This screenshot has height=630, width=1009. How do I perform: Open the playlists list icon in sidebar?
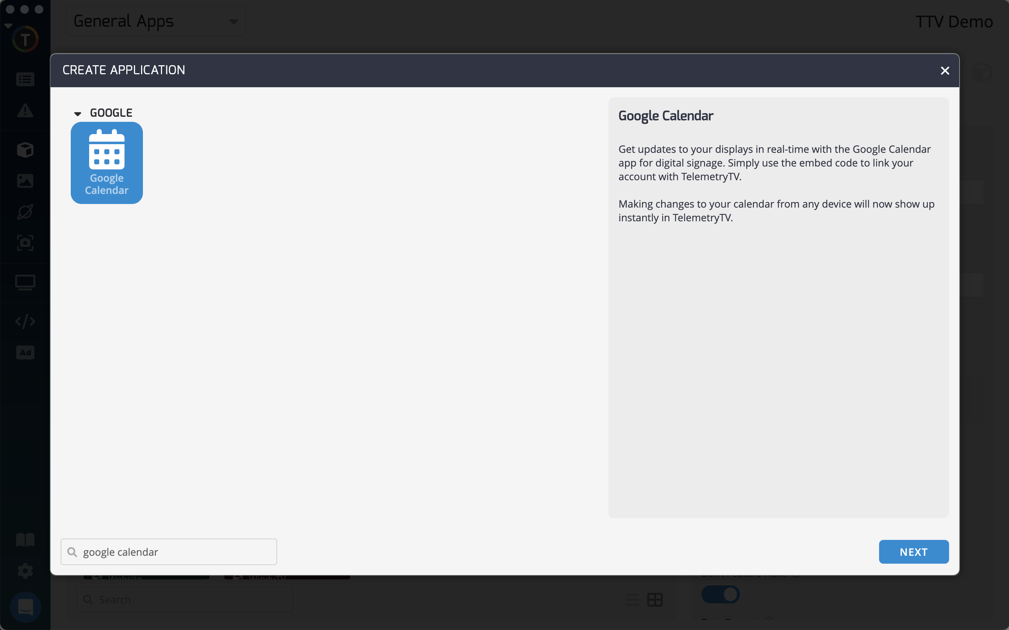[25, 79]
